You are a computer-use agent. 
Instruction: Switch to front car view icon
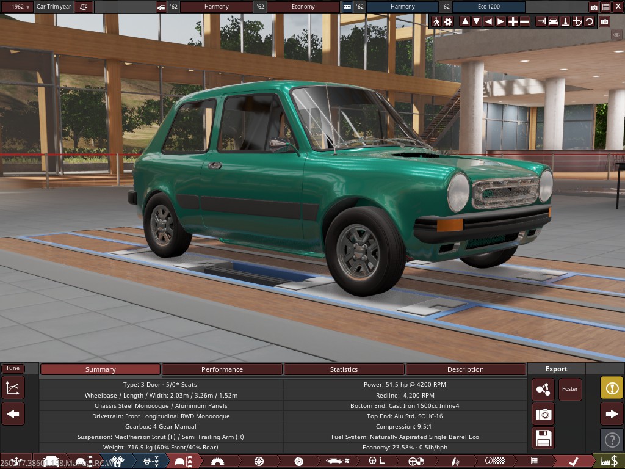553,21
